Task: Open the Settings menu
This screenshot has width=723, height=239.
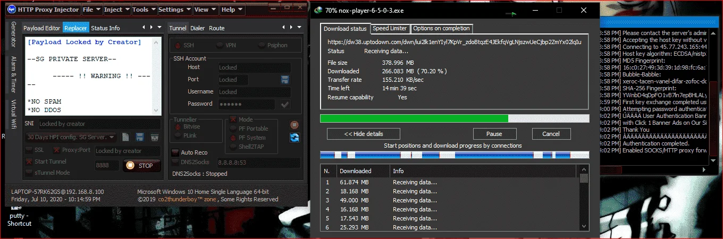Action: pyautogui.click(x=174, y=10)
